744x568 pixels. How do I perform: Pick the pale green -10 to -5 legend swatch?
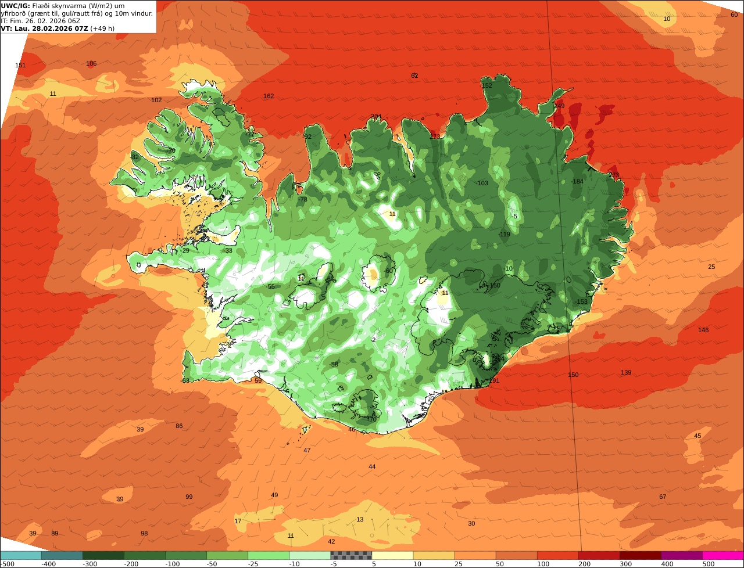click(309, 555)
